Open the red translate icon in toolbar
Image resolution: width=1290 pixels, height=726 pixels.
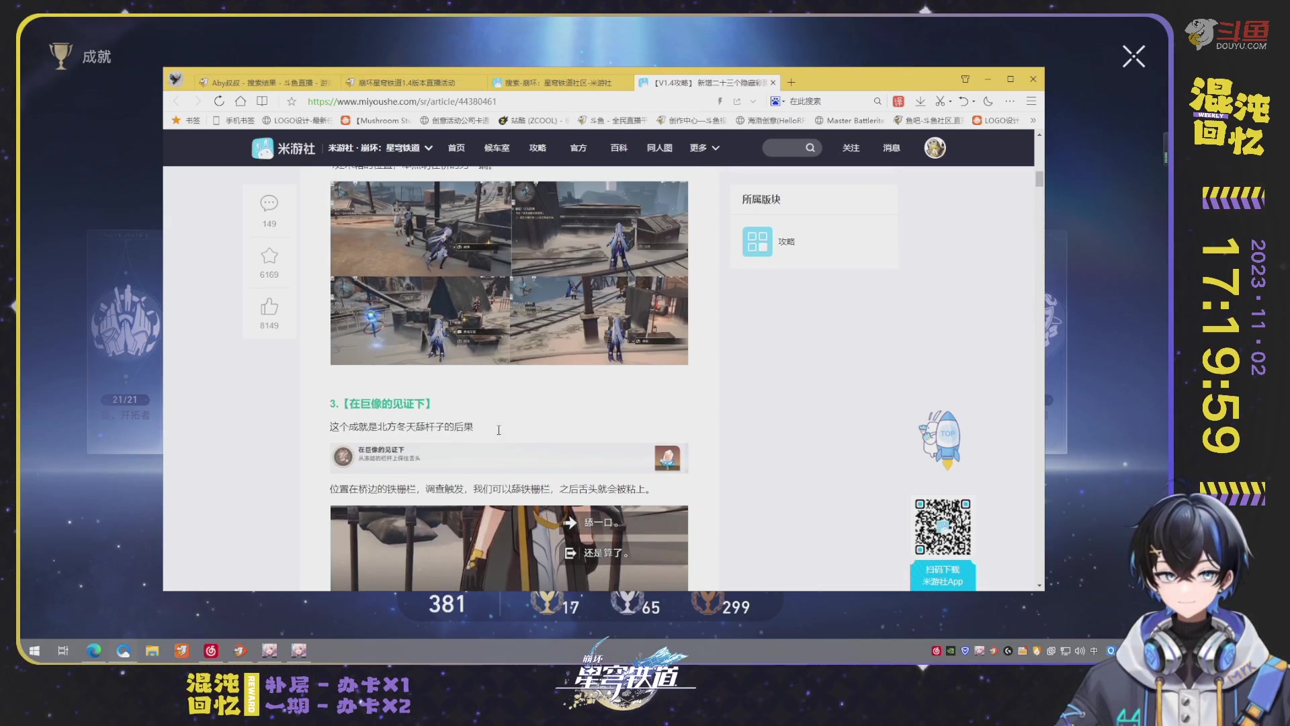point(898,102)
